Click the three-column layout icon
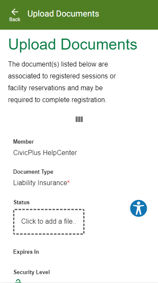This screenshot has width=158, height=283. (x=79, y=119)
